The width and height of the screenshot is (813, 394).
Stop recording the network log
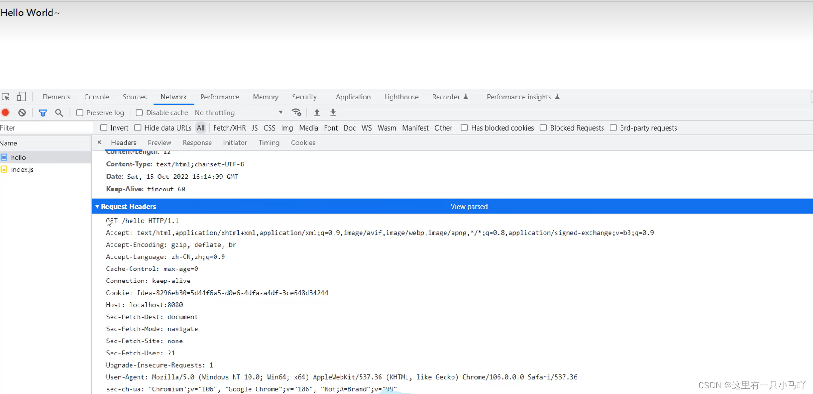pyautogui.click(x=6, y=112)
